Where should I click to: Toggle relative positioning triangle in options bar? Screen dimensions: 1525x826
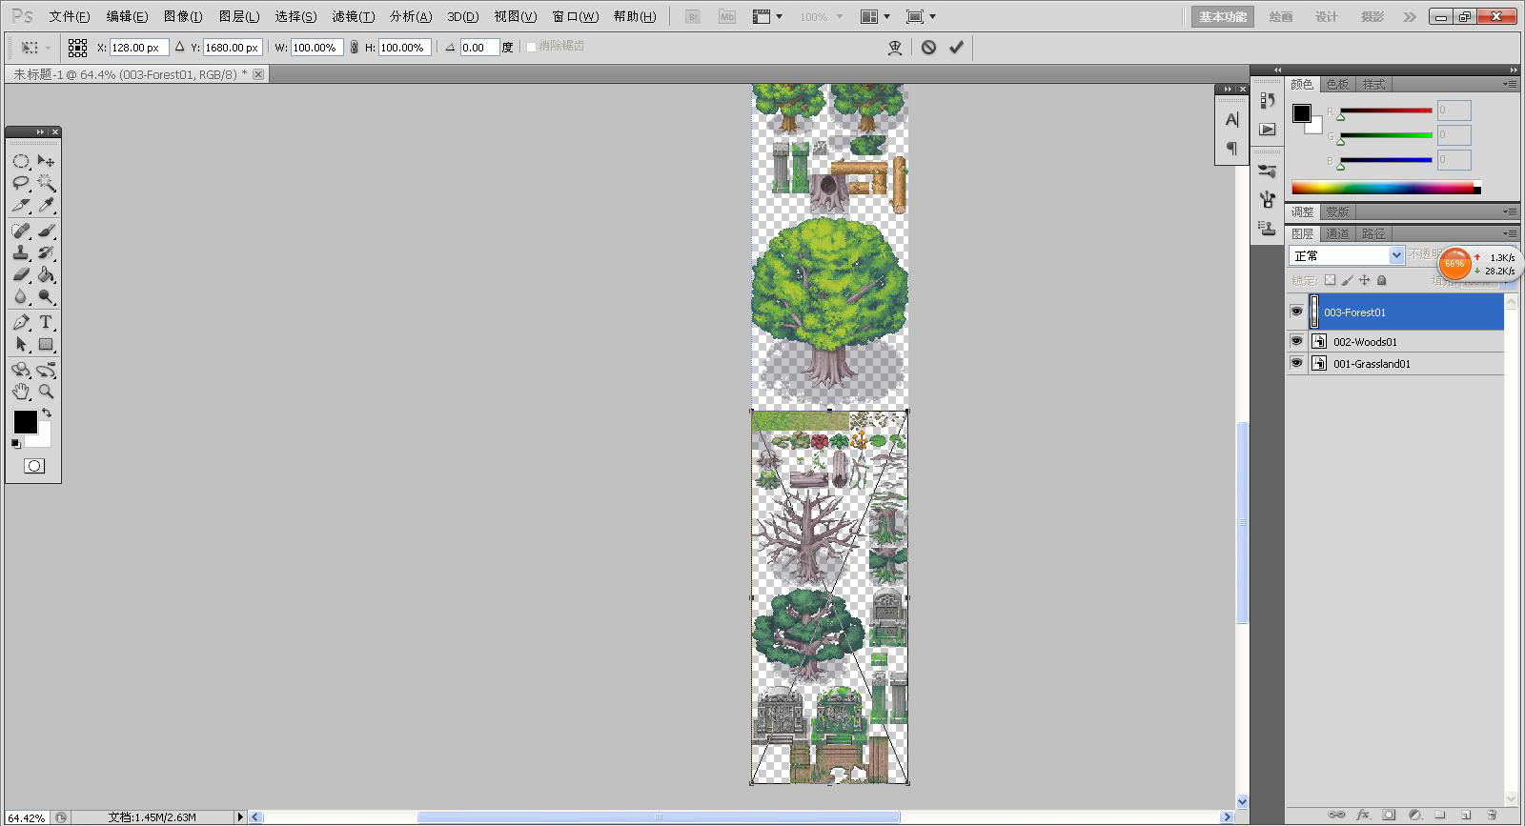(x=179, y=47)
